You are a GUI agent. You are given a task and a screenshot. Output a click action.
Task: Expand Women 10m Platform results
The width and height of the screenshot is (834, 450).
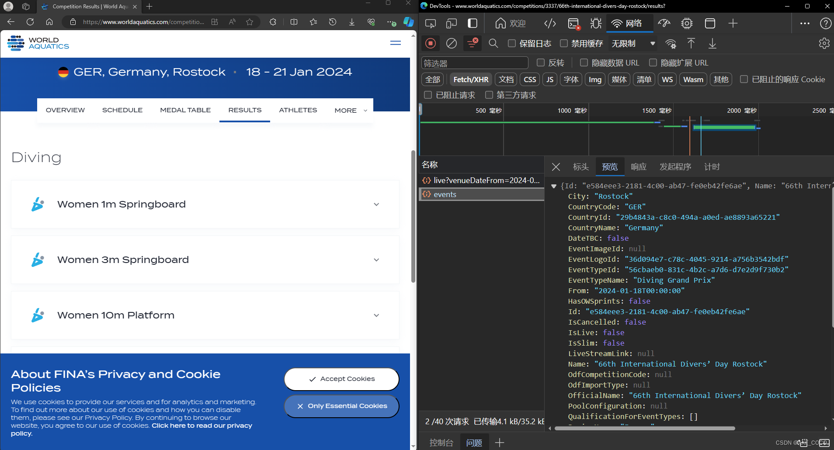pos(205,315)
